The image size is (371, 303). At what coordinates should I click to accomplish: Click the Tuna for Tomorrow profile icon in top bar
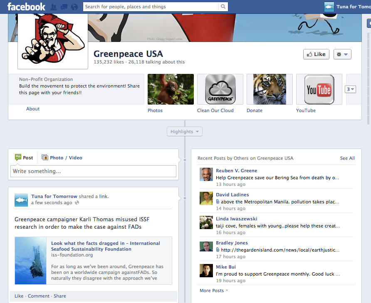[329, 7]
